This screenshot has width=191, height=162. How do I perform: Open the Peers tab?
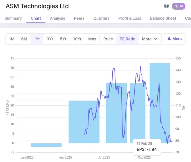click(79, 18)
